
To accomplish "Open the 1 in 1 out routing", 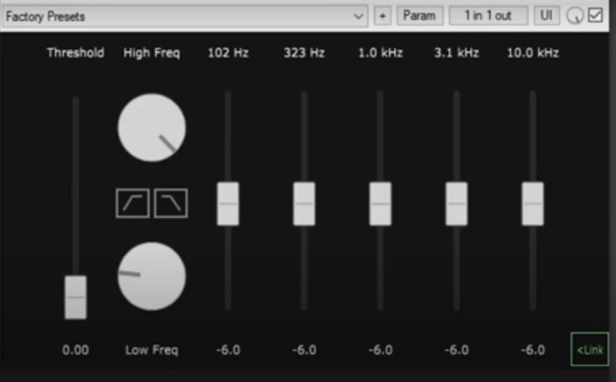I will click(488, 16).
